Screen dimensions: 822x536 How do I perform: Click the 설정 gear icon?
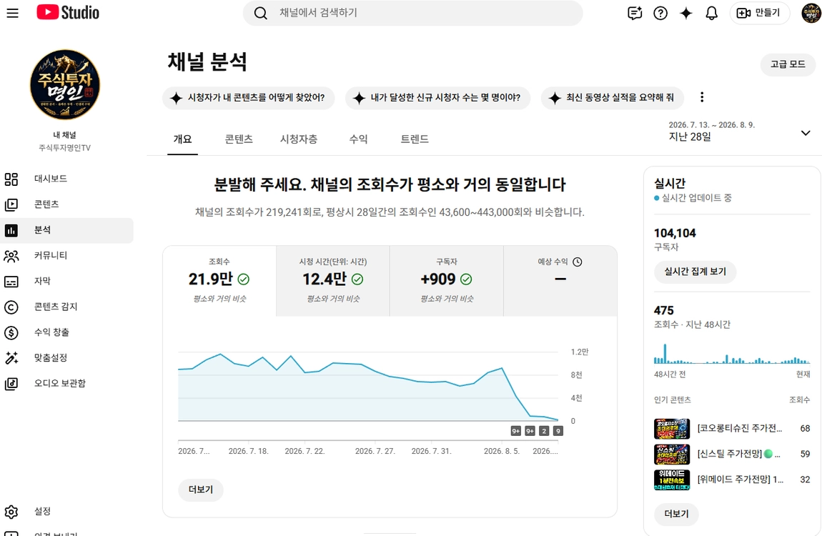pos(11,512)
